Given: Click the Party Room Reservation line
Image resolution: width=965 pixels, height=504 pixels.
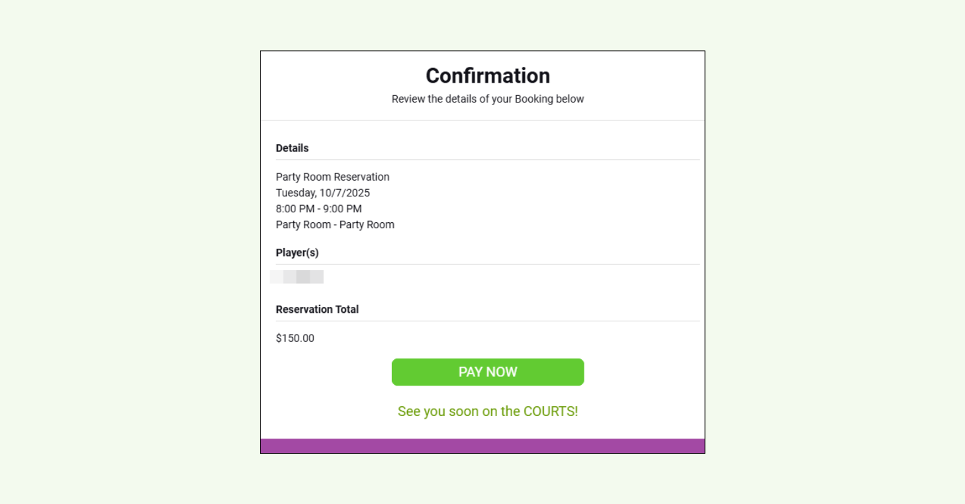Looking at the screenshot, I should click(332, 177).
